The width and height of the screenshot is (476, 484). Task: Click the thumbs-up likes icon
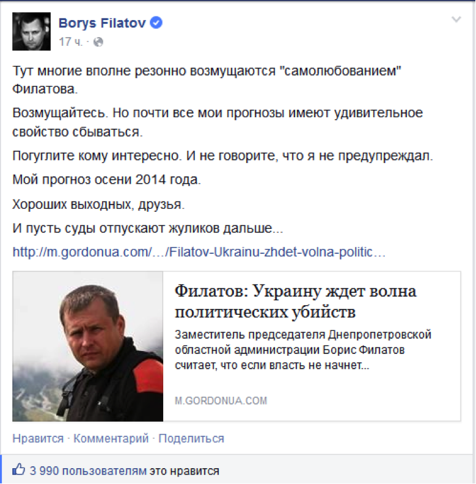point(19,470)
